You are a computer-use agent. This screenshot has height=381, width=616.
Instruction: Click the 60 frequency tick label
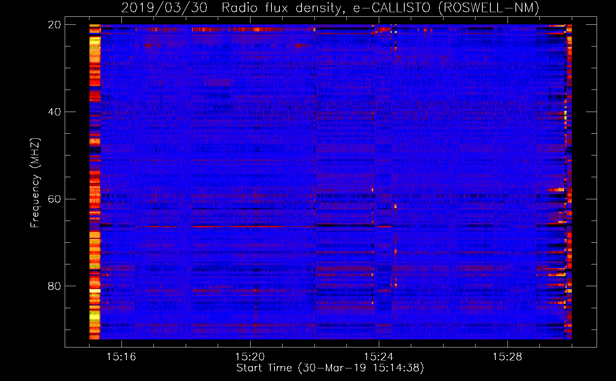coord(54,199)
